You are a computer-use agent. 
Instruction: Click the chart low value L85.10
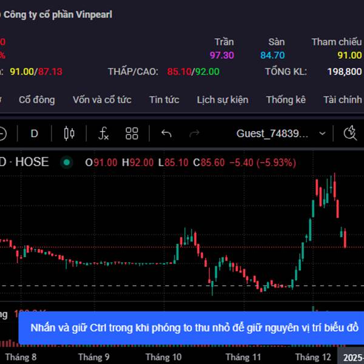[173, 163]
